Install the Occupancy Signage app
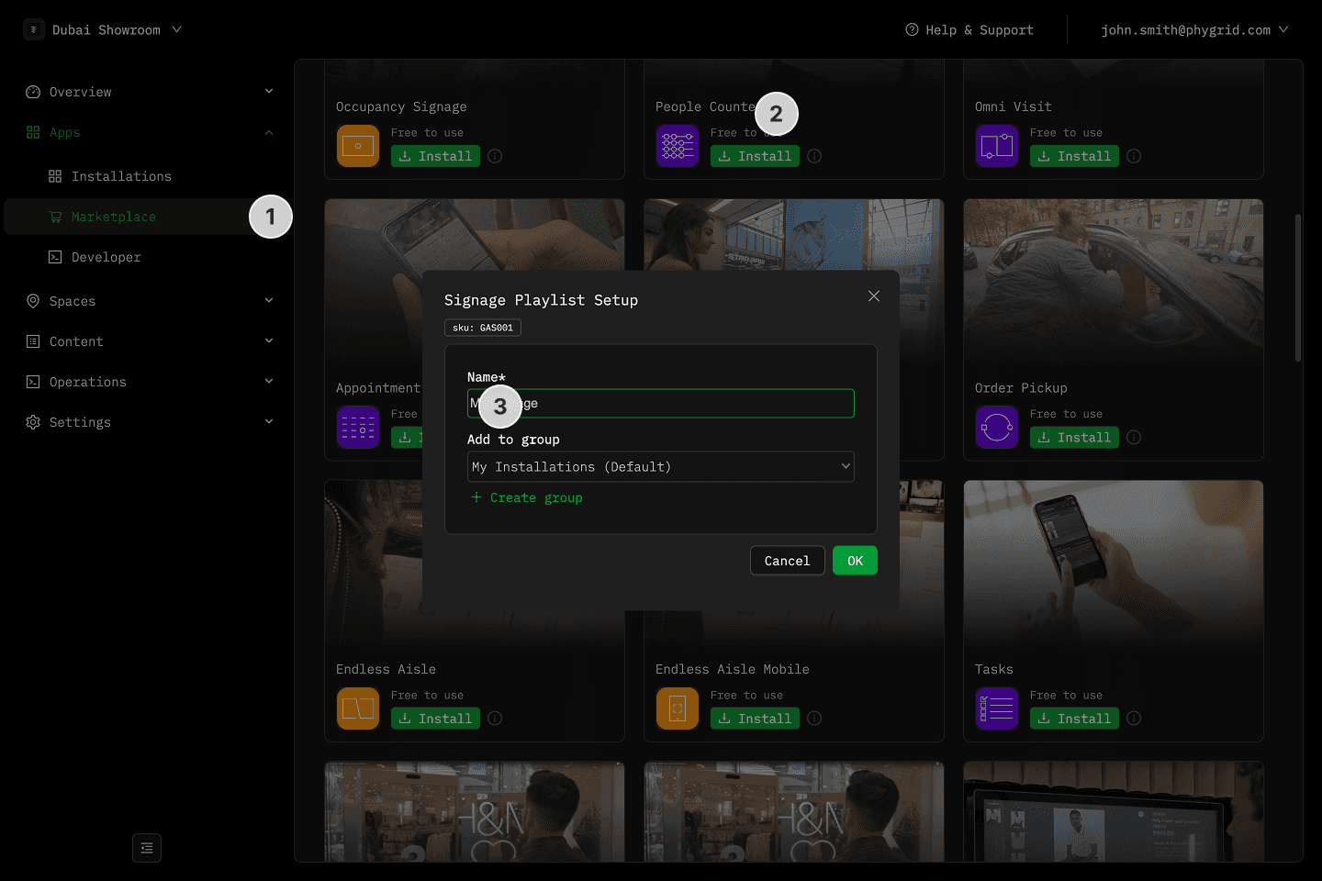This screenshot has width=1322, height=881. pyautogui.click(x=435, y=156)
